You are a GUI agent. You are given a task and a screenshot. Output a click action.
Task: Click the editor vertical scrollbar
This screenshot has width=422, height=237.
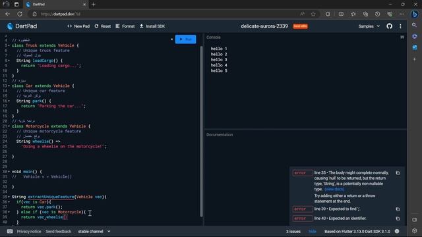[x=201, y=131]
